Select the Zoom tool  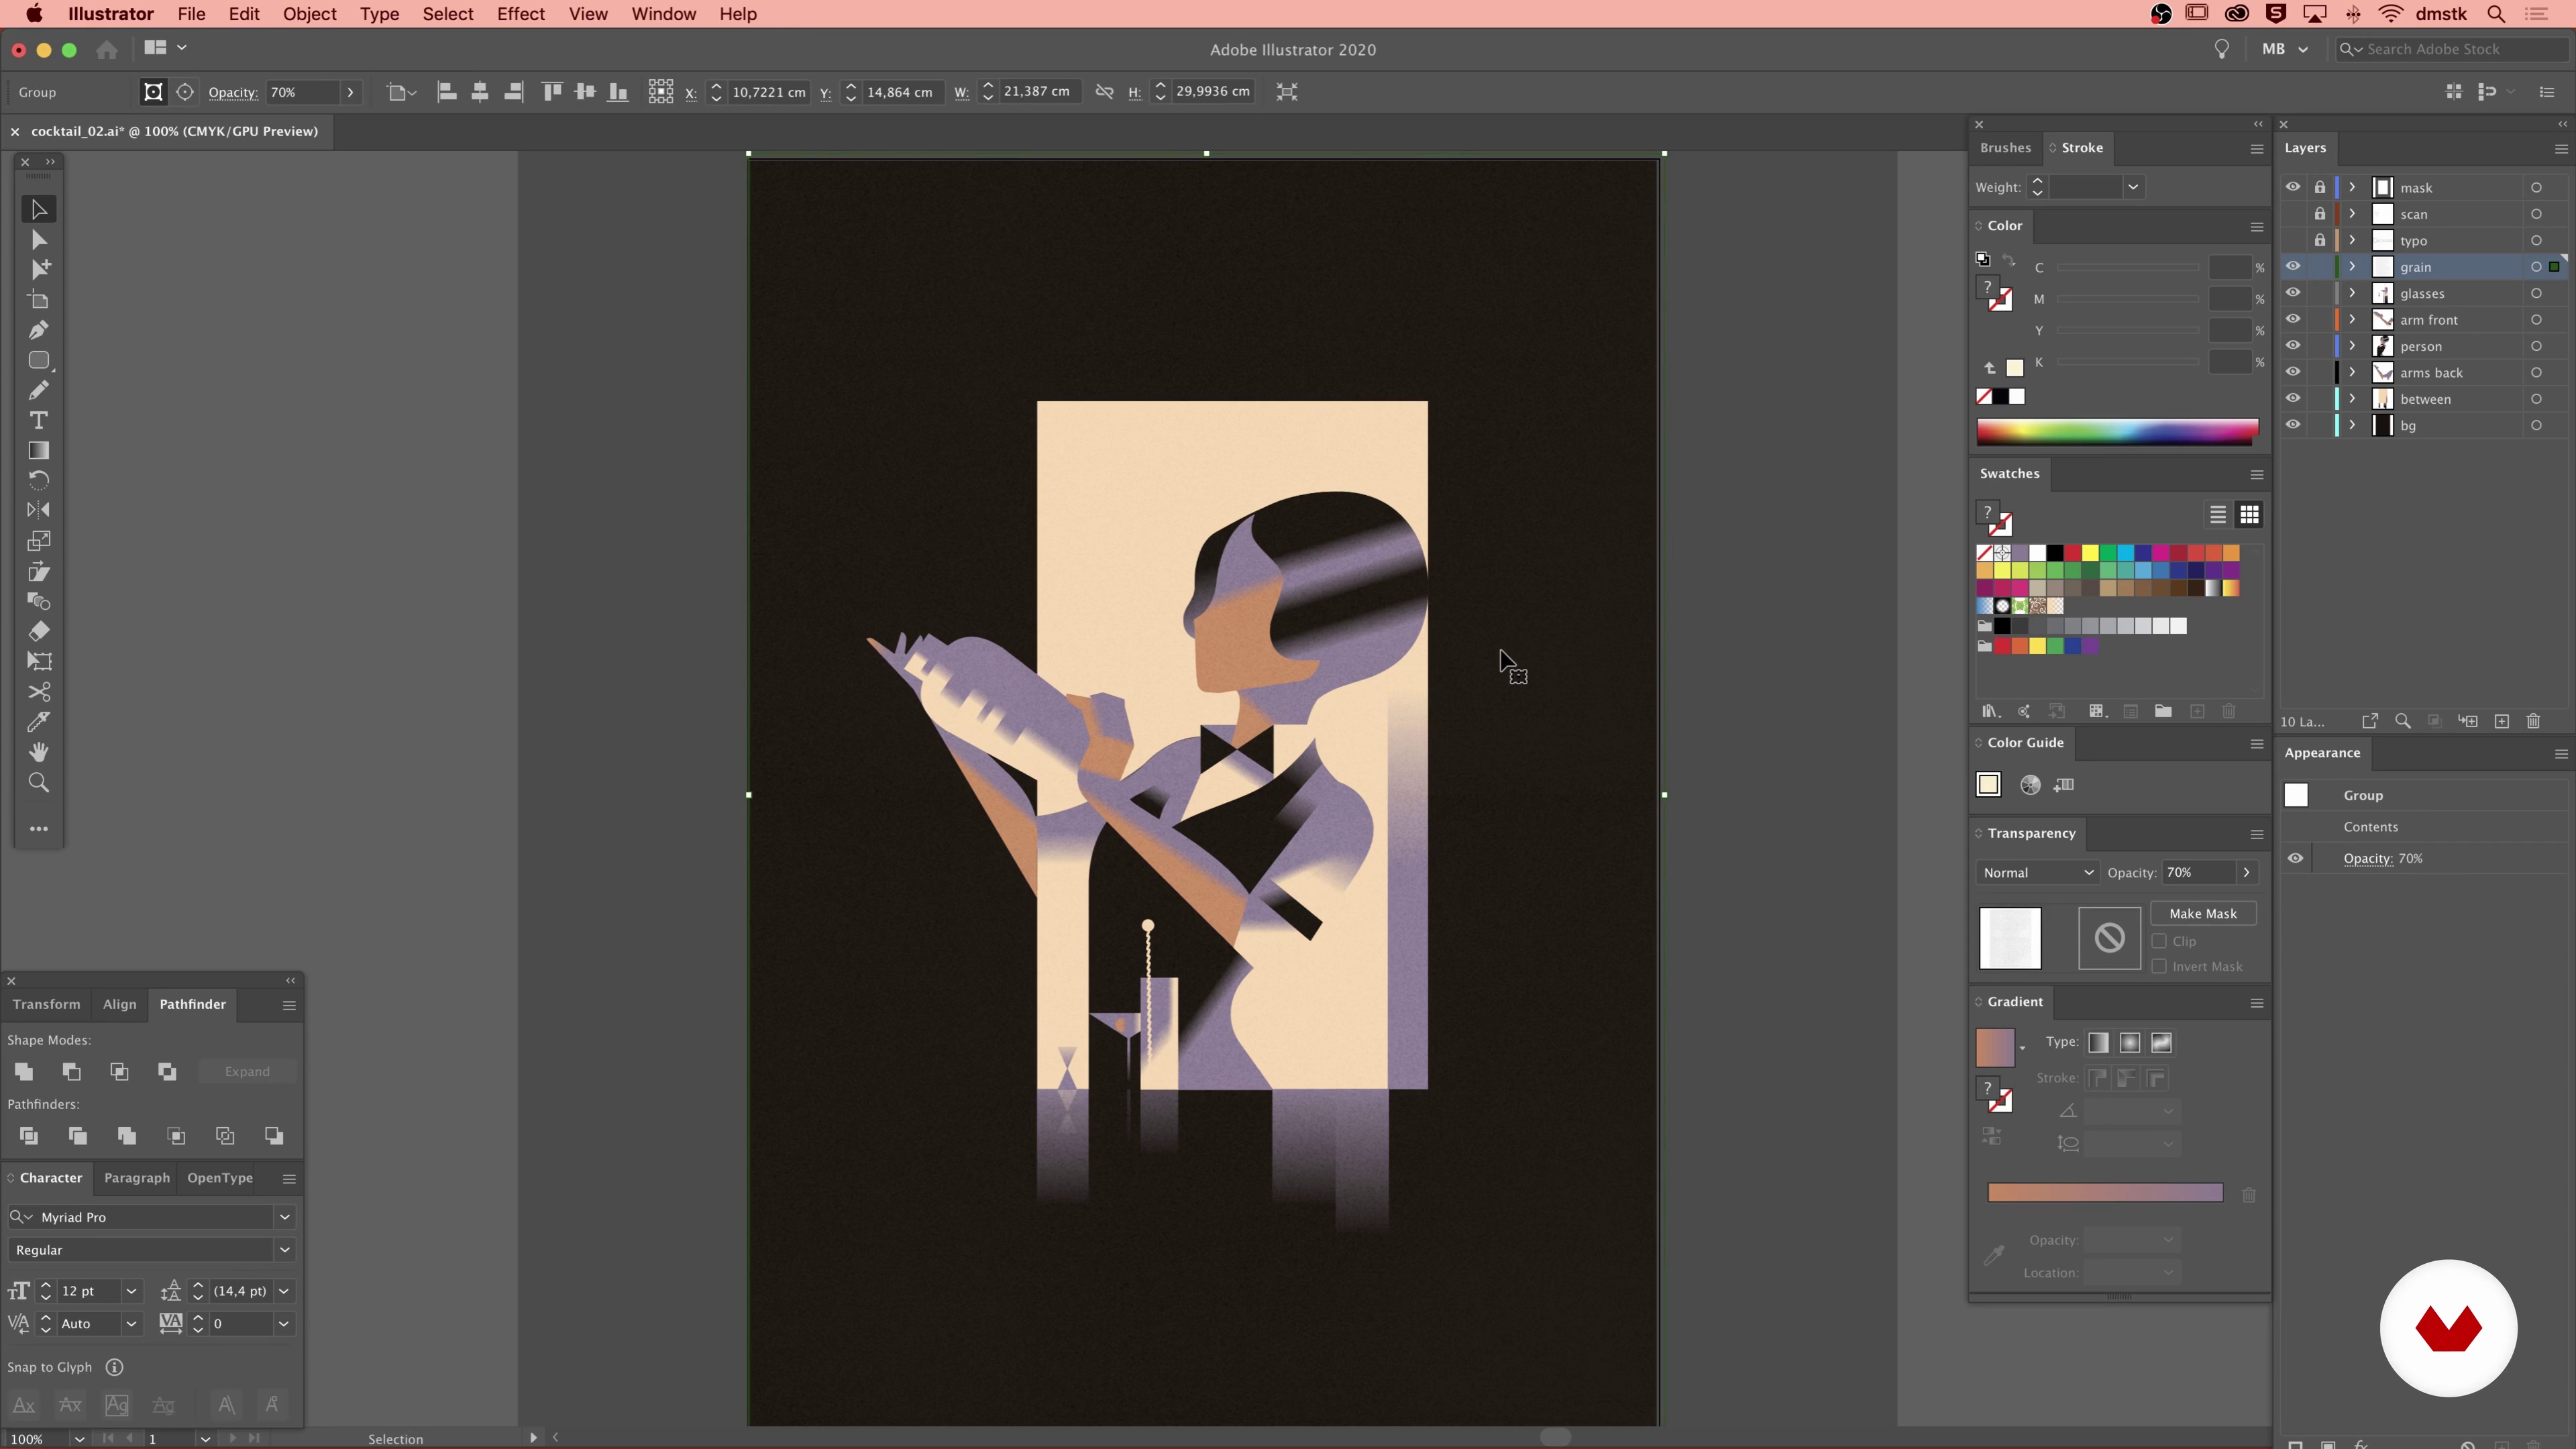point(39,782)
